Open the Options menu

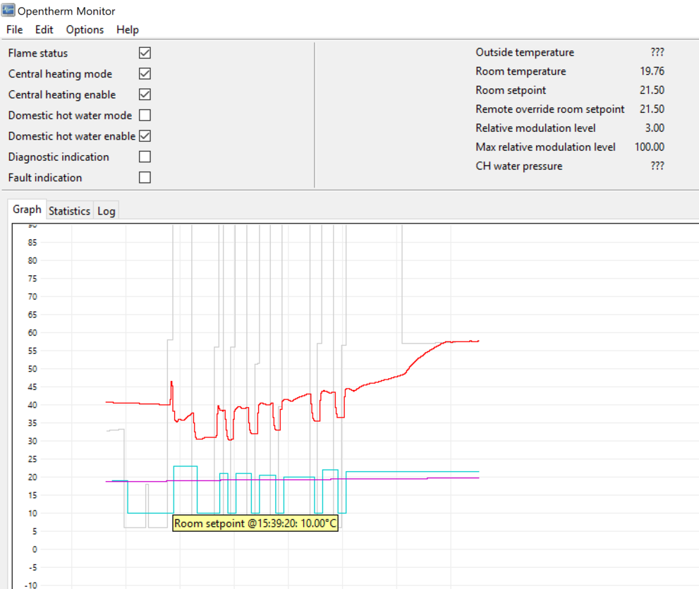(x=85, y=30)
